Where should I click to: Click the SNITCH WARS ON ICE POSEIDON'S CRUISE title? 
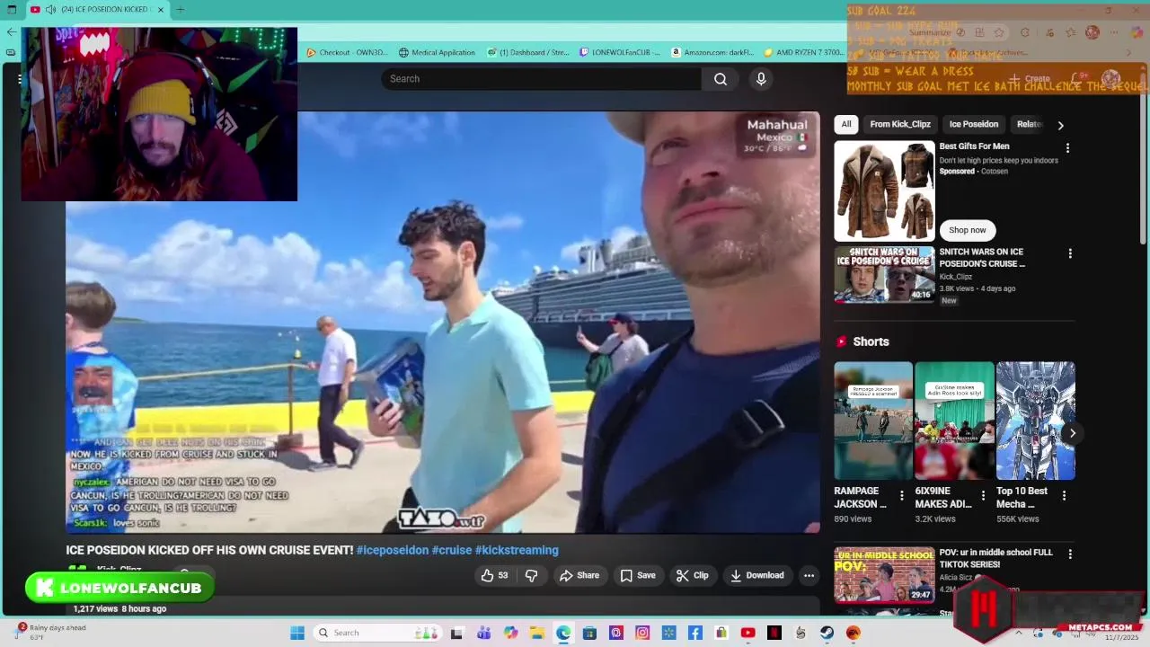point(981,258)
